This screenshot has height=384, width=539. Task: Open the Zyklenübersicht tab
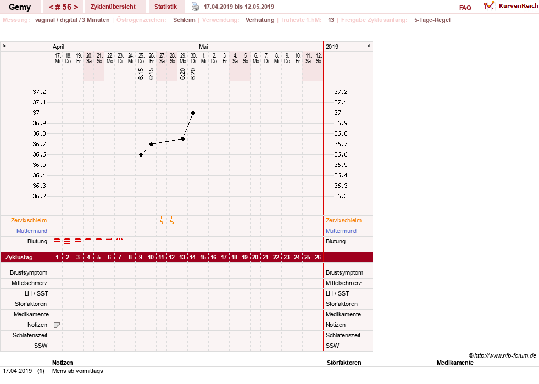[x=113, y=7]
